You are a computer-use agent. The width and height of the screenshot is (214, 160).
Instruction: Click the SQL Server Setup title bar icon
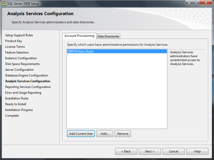pos(4,4)
